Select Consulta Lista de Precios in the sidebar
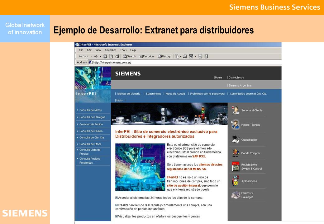 click(90, 152)
